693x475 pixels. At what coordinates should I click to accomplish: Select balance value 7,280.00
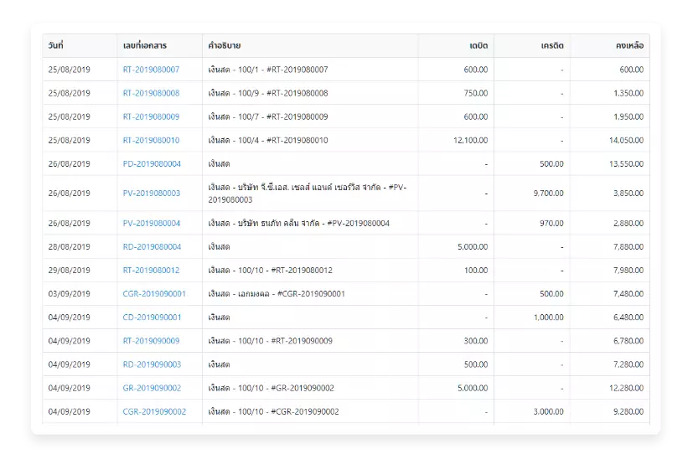628,364
